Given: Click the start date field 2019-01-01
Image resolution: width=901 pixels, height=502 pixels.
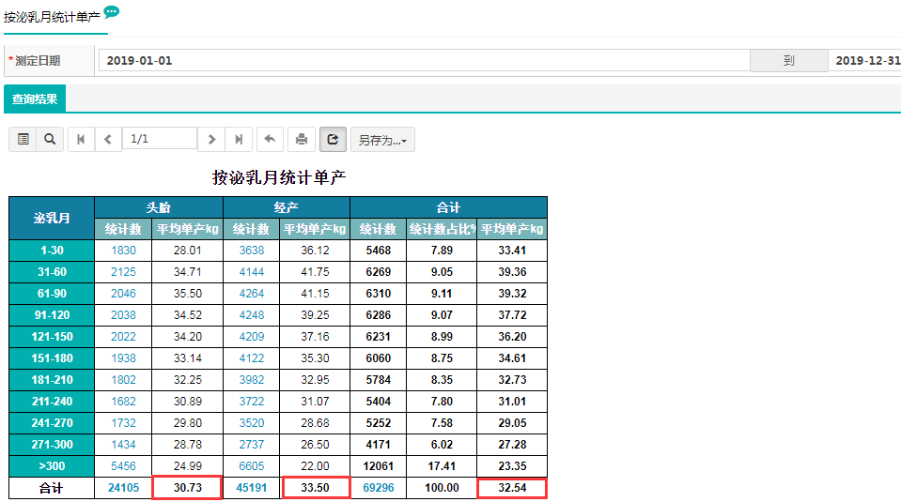Looking at the screenshot, I should tap(424, 60).
